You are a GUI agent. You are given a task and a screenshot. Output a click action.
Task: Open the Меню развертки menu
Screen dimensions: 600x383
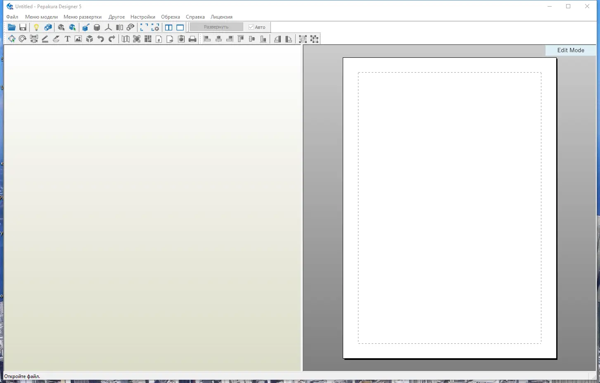pyautogui.click(x=83, y=17)
